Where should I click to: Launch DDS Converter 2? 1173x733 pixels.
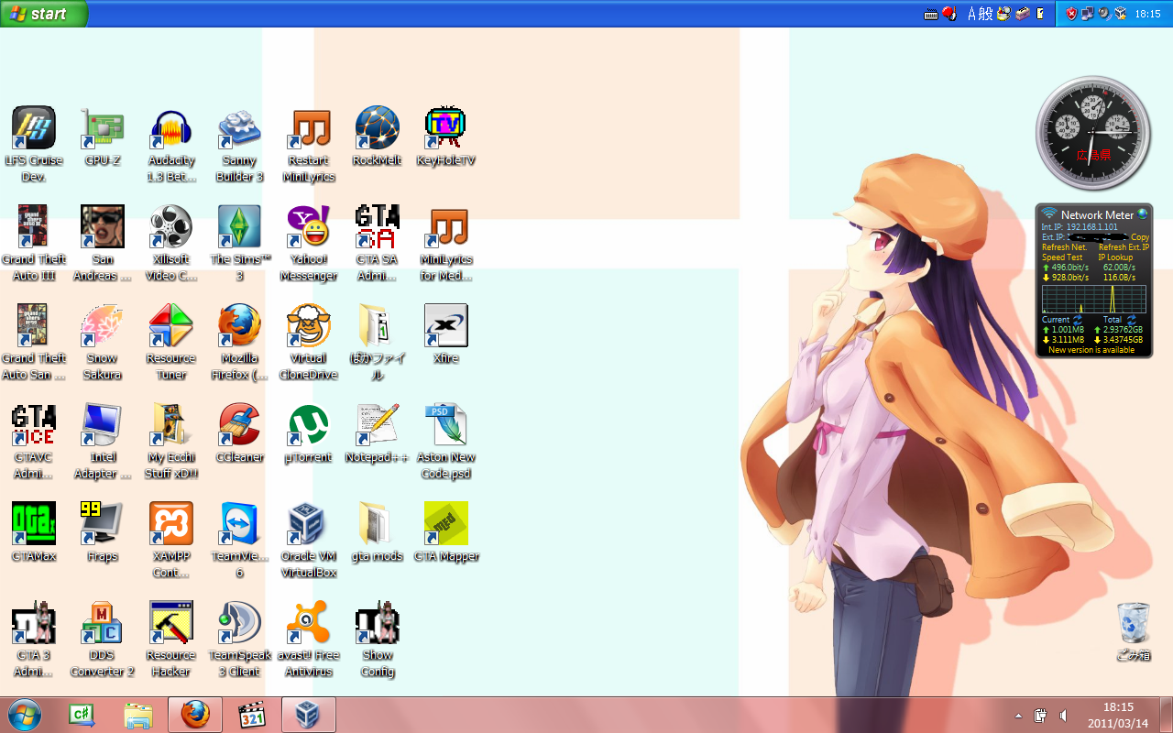[103, 639]
